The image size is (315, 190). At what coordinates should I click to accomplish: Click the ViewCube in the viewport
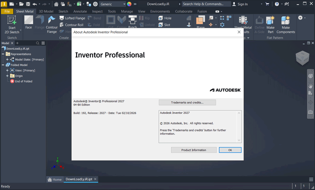[302, 58]
